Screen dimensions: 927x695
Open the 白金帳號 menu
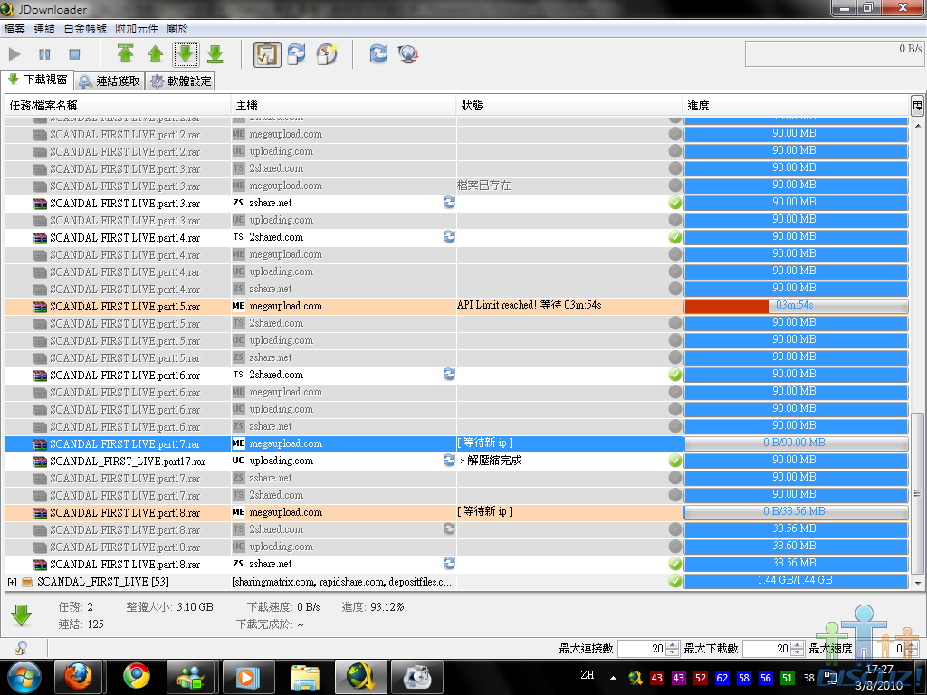pos(85,28)
